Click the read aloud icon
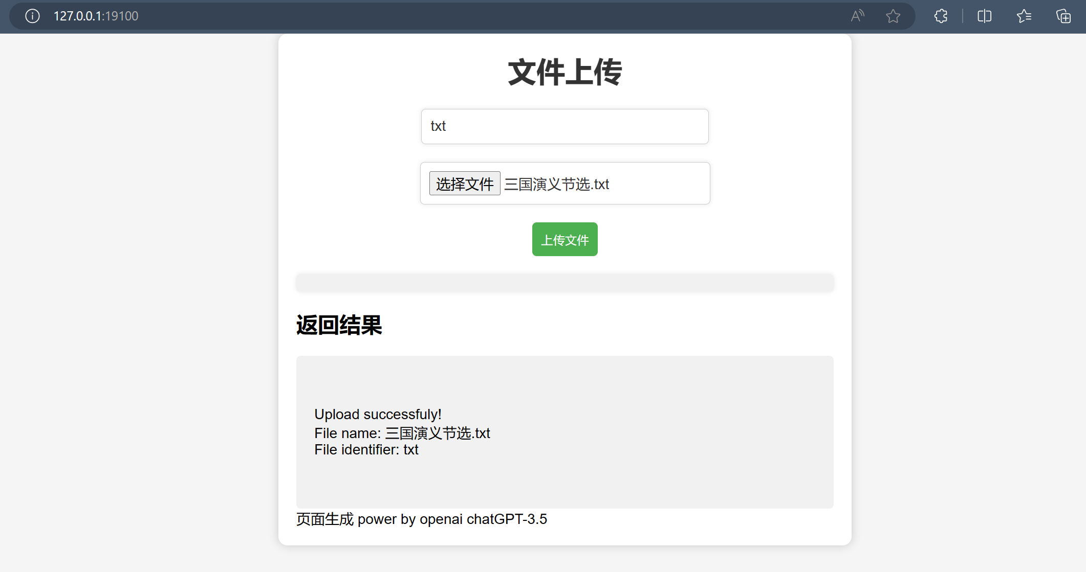1086x572 pixels. point(857,16)
